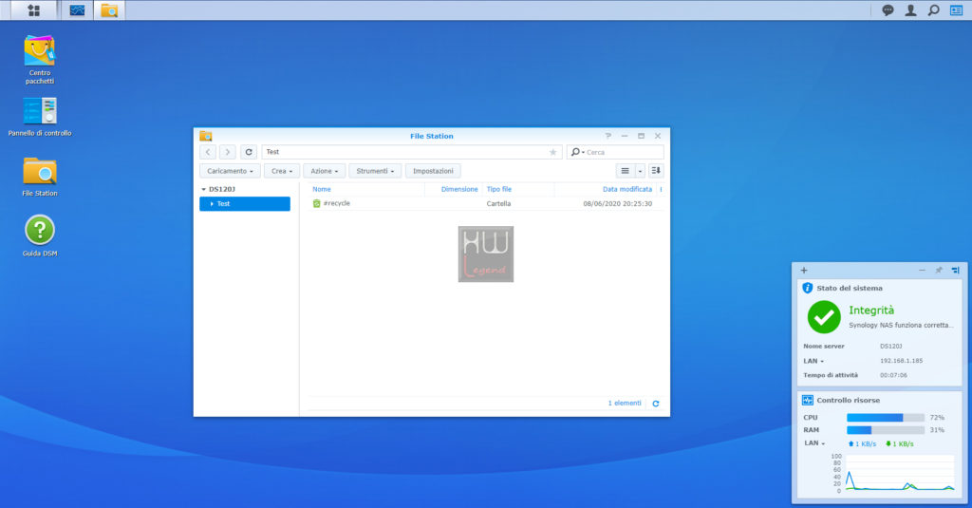Open the user options menu

tap(910, 9)
